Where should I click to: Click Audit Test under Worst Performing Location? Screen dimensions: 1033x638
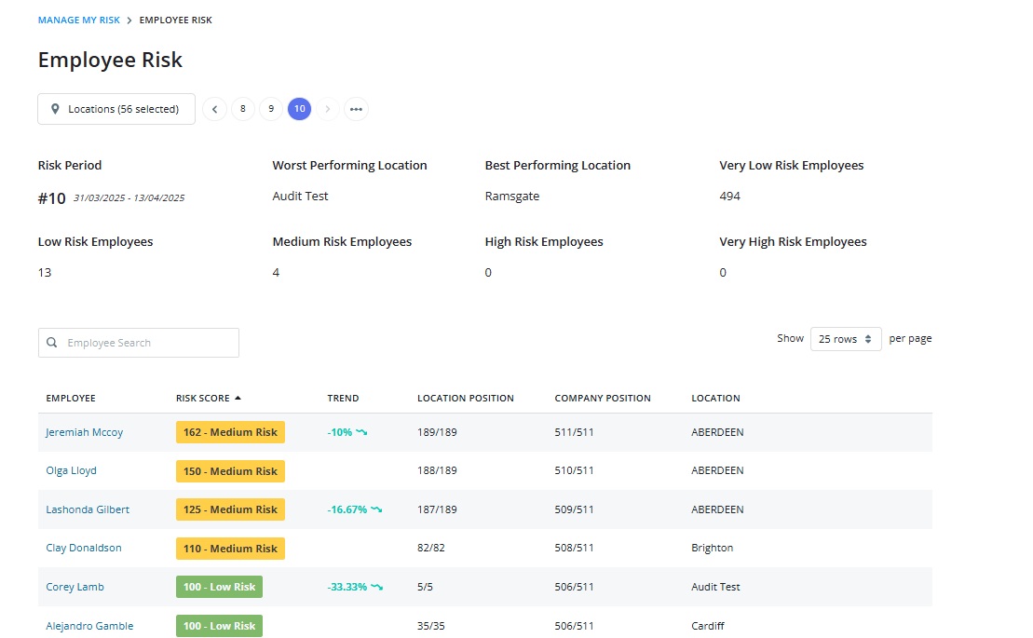(300, 197)
